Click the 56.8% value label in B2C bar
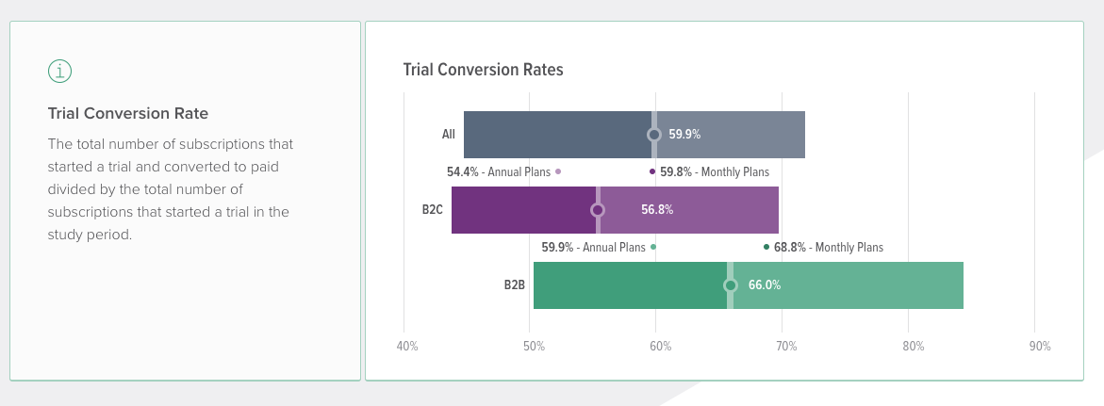Screen dimensions: 1104x406 click(x=657, y=210)
